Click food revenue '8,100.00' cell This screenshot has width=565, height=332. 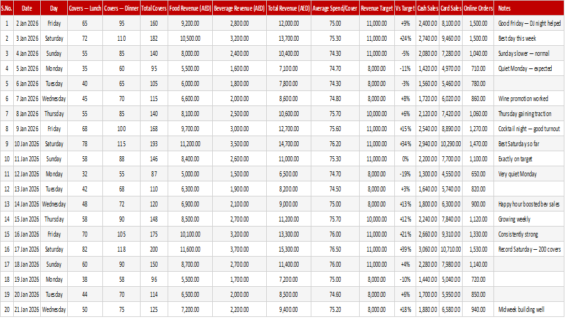(x=190, y=114)
